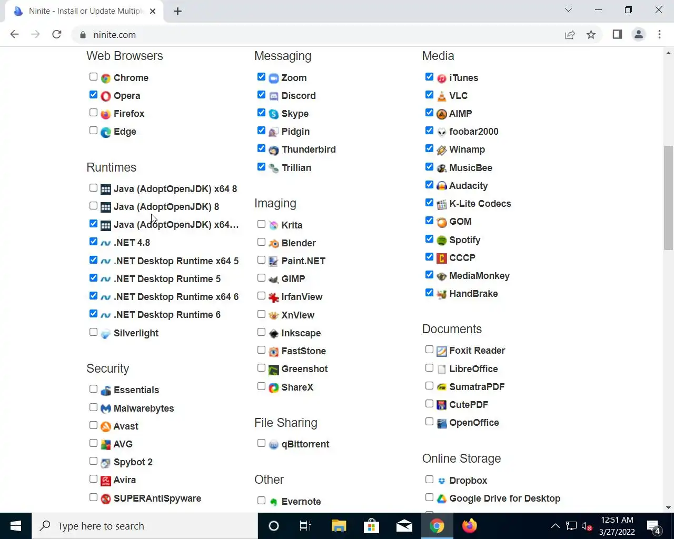Click the Discord icon
The image size is (674, 539).
click(274, 96)
